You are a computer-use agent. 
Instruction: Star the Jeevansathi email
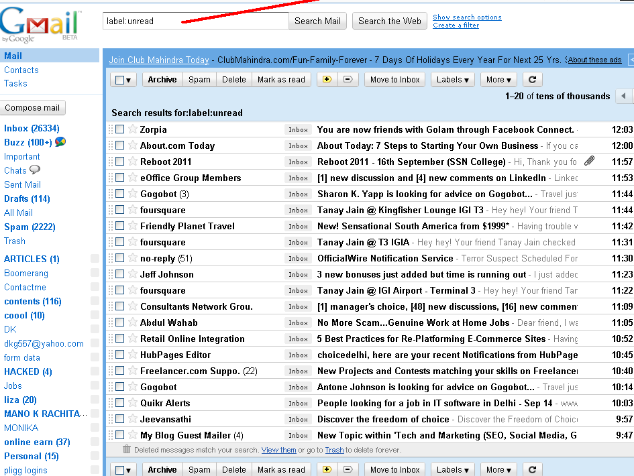(x=133, y=418)
